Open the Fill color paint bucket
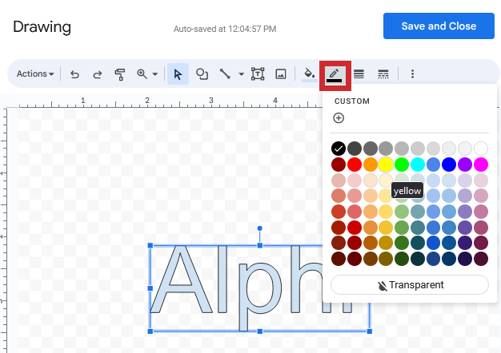This screenshot has height=353, width=501. click(x=309, y=74)
